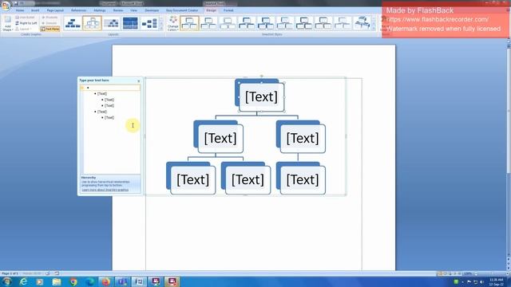Apply the sixth SmartArt style thumbnail
Viewport: 511px width, 287px height.
point(285,23)
